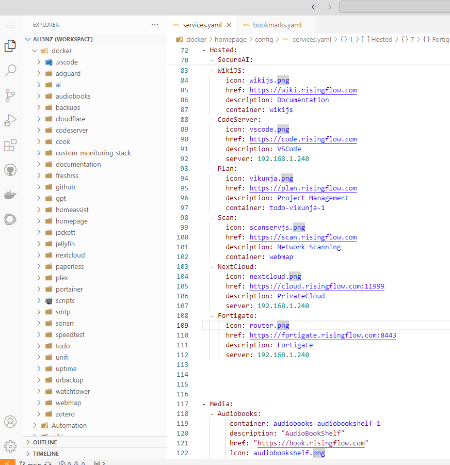Open the scan.risingflow.com link
The width and height of the screenshot is (450, 465).
[303, 237]
